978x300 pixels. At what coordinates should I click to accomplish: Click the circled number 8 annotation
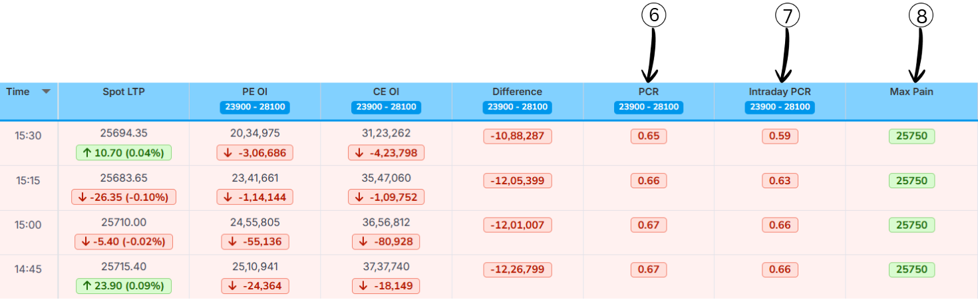click(921, 17)
